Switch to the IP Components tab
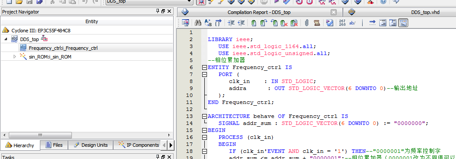Screen dimensions: 456x159 [x=139, y=145]
